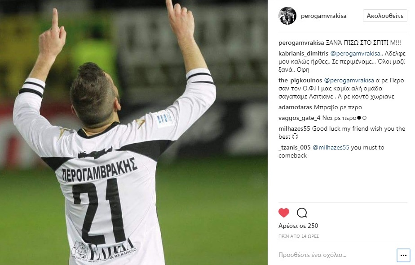The image size is (415, 265).
Task: Open kabrianis_dimitris commenter profile
Action: point(303,54)
